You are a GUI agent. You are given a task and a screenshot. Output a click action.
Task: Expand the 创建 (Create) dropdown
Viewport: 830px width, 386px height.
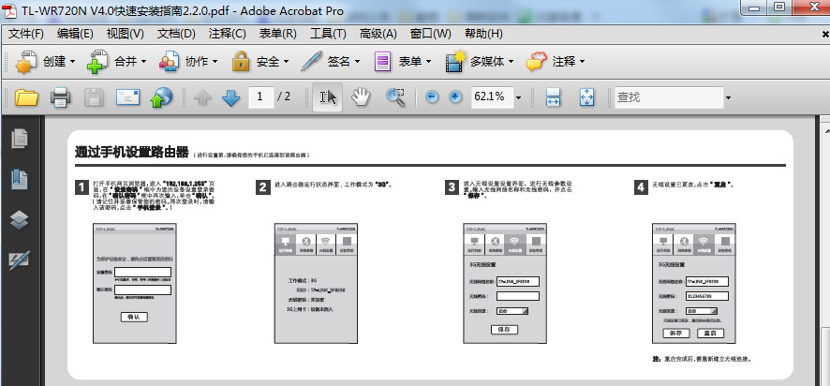72,62
